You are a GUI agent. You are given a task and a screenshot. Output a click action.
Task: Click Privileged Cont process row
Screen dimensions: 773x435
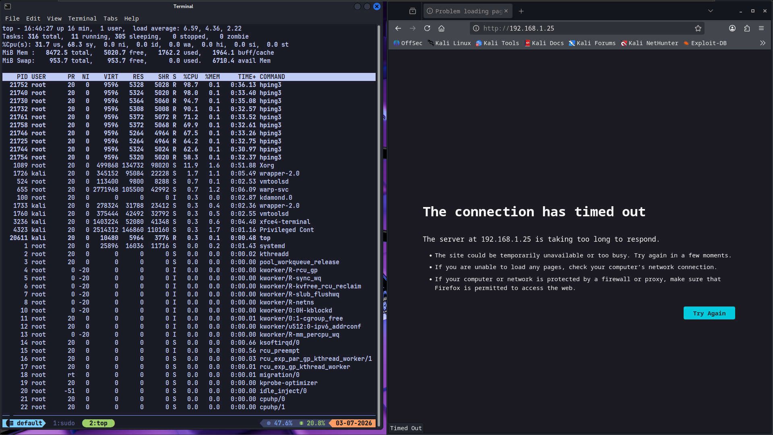point(189,230)
